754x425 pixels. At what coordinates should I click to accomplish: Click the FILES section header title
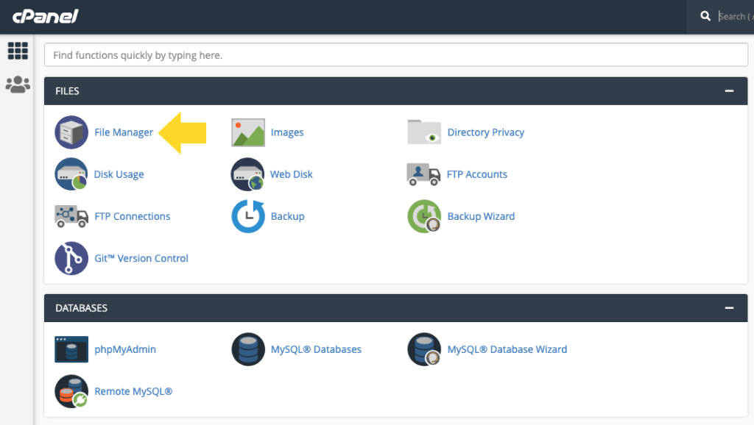(67, 90)
